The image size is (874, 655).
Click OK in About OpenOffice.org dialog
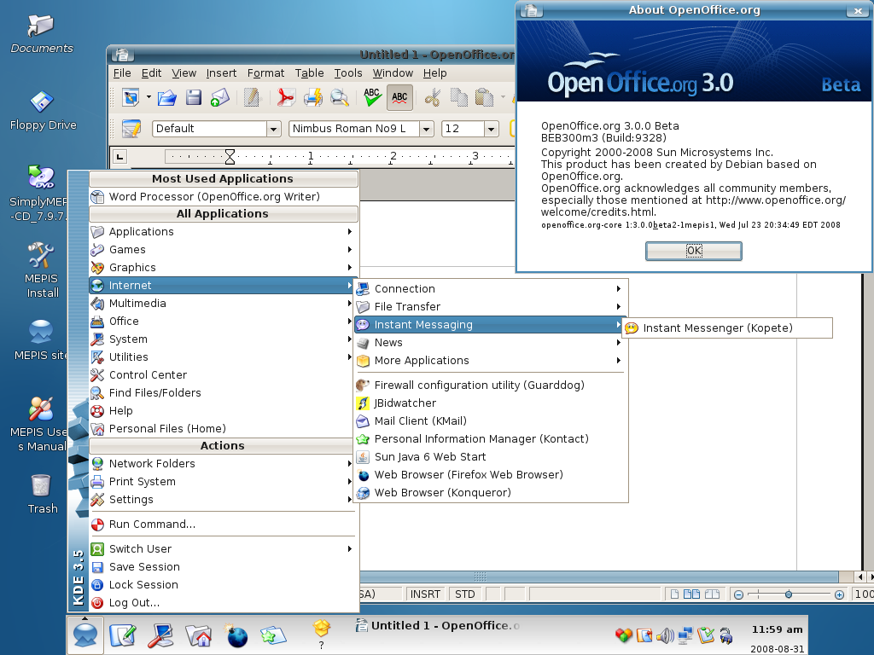(693, 251)
